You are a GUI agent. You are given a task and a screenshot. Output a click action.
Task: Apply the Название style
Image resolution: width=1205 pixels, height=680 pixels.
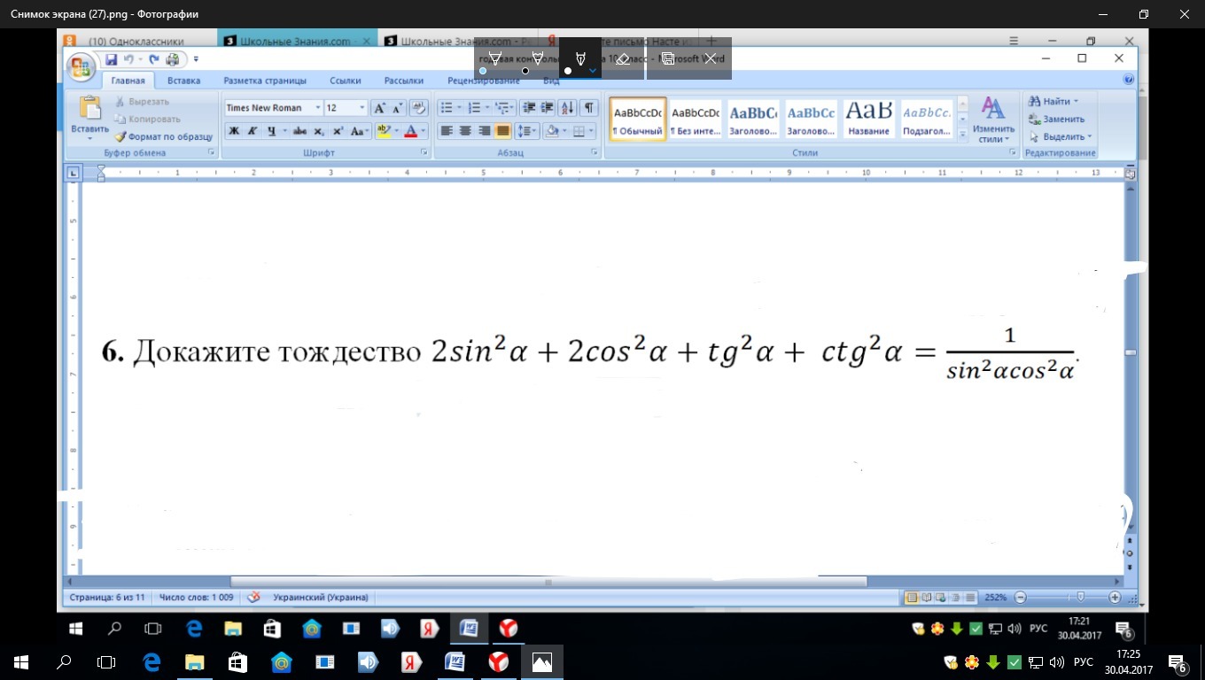pos(868,120)
